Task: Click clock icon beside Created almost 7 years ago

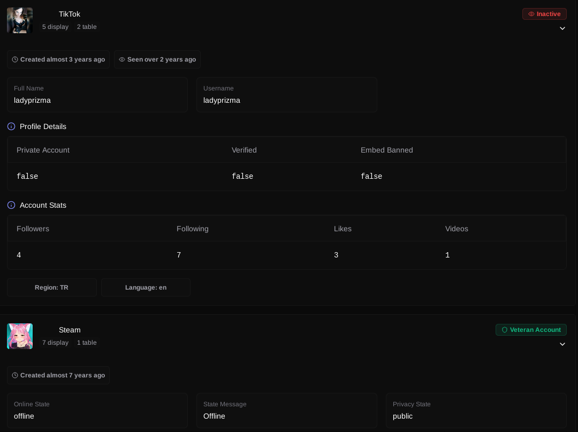Action: [x=15, y=375]
